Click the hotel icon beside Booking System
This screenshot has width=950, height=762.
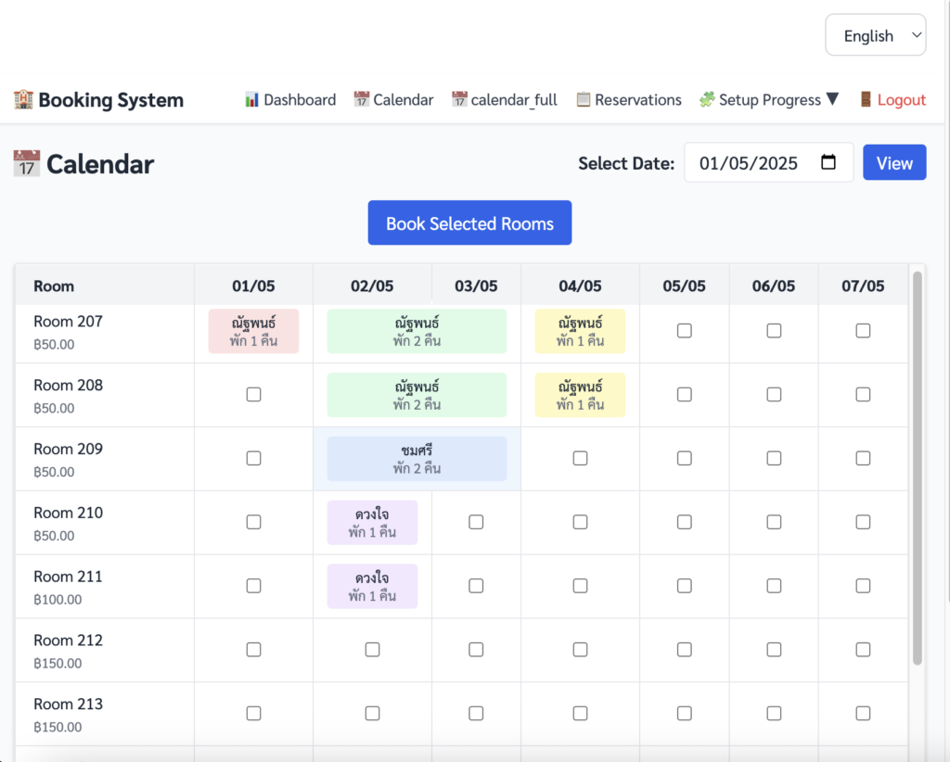23,100
